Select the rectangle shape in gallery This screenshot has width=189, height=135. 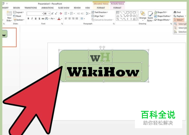128,12
